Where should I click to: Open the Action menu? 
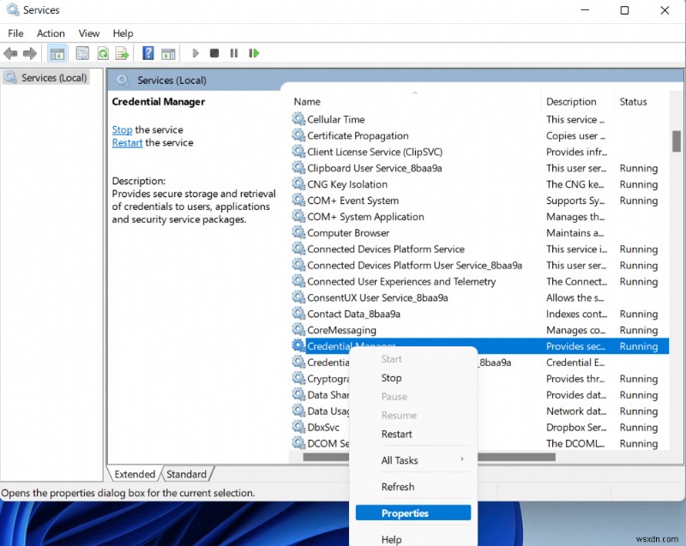pyautogui.click(x=51, y=33)
